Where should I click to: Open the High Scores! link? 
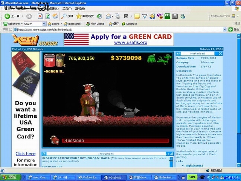194,166
